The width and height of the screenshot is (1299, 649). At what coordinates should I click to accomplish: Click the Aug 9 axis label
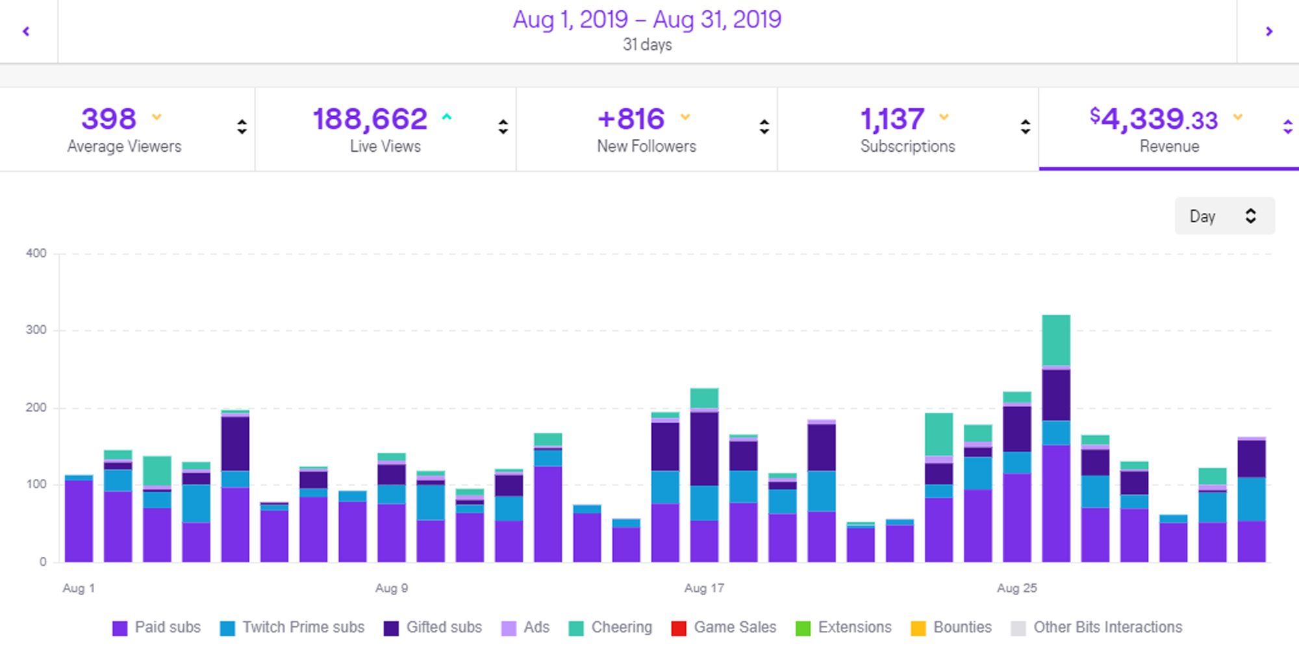tap(392, 588)
